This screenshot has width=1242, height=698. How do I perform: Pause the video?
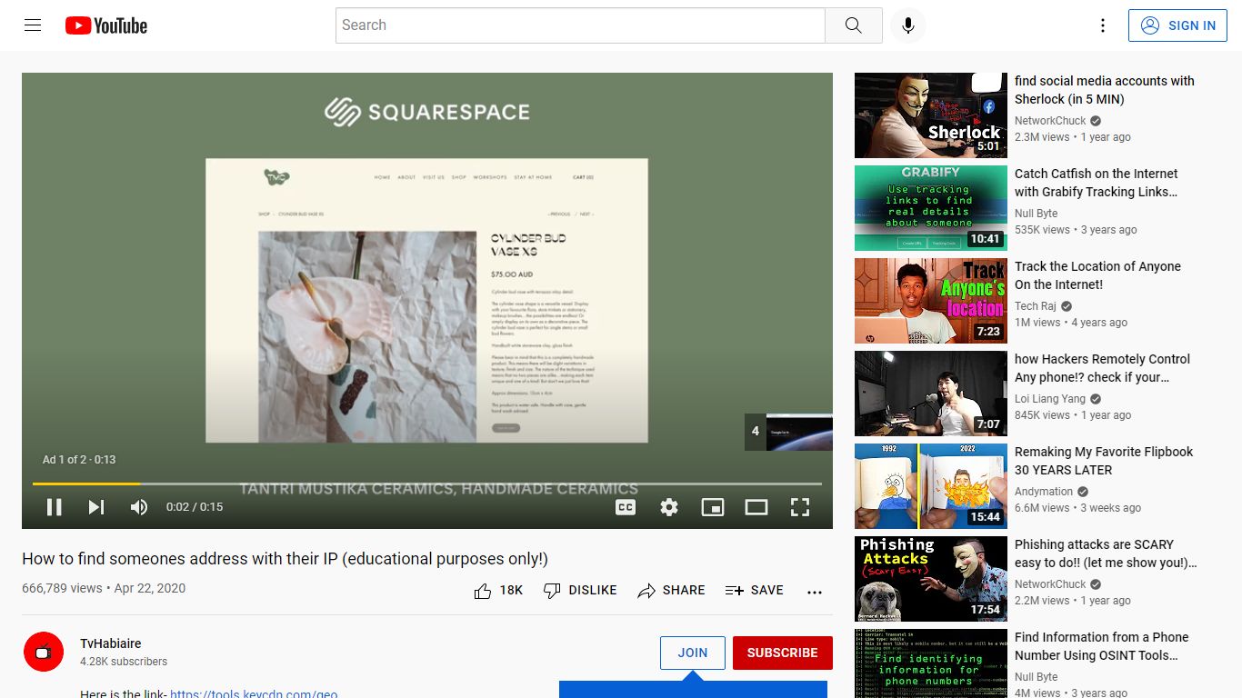pyautogui.click(x=55, y=507)
